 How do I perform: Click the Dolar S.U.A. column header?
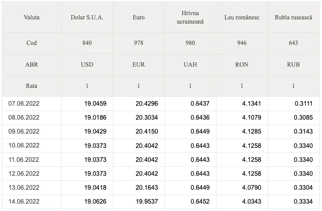87,17
